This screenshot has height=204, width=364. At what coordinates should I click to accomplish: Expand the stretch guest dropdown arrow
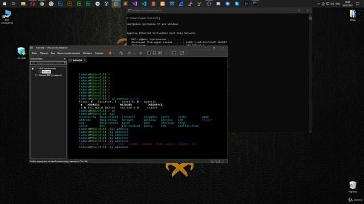pos(186,53)
